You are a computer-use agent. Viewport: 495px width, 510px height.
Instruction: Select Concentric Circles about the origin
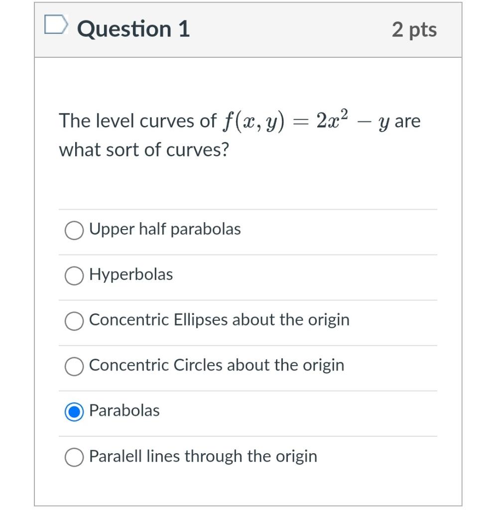(74, 367)
